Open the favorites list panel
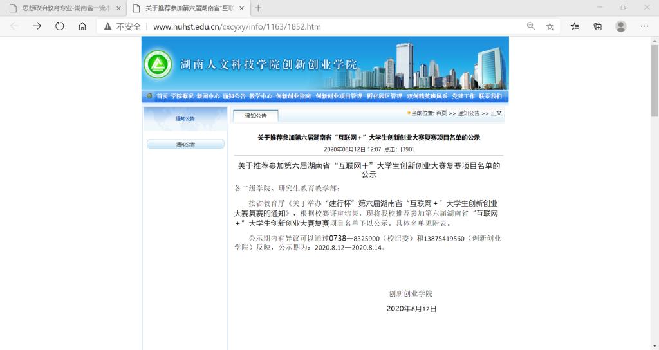This screenshot has width=659, height=350. coord(575,26)
